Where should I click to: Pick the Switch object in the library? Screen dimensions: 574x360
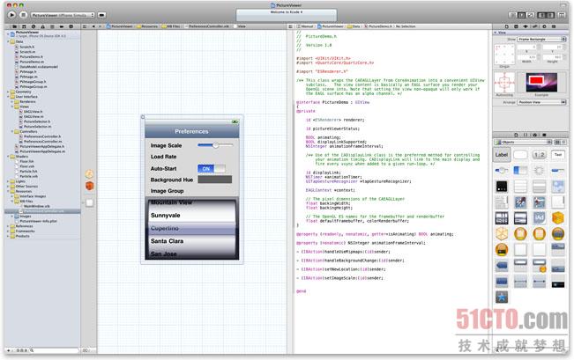520,170
